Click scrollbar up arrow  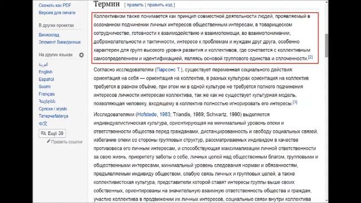coord(327,2)
